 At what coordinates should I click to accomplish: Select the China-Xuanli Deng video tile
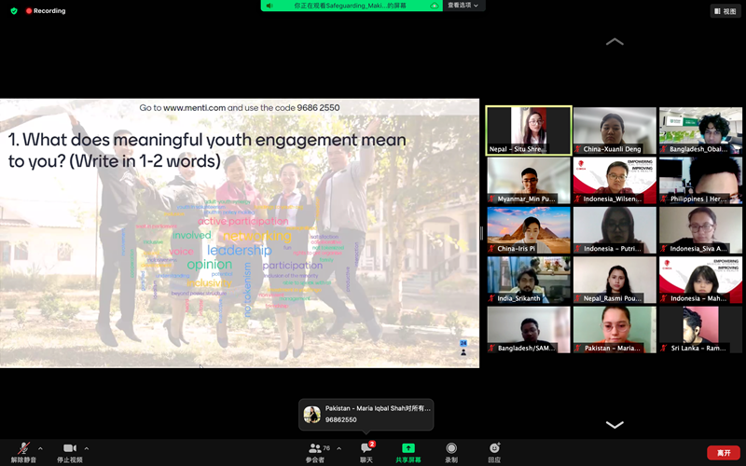614,130
